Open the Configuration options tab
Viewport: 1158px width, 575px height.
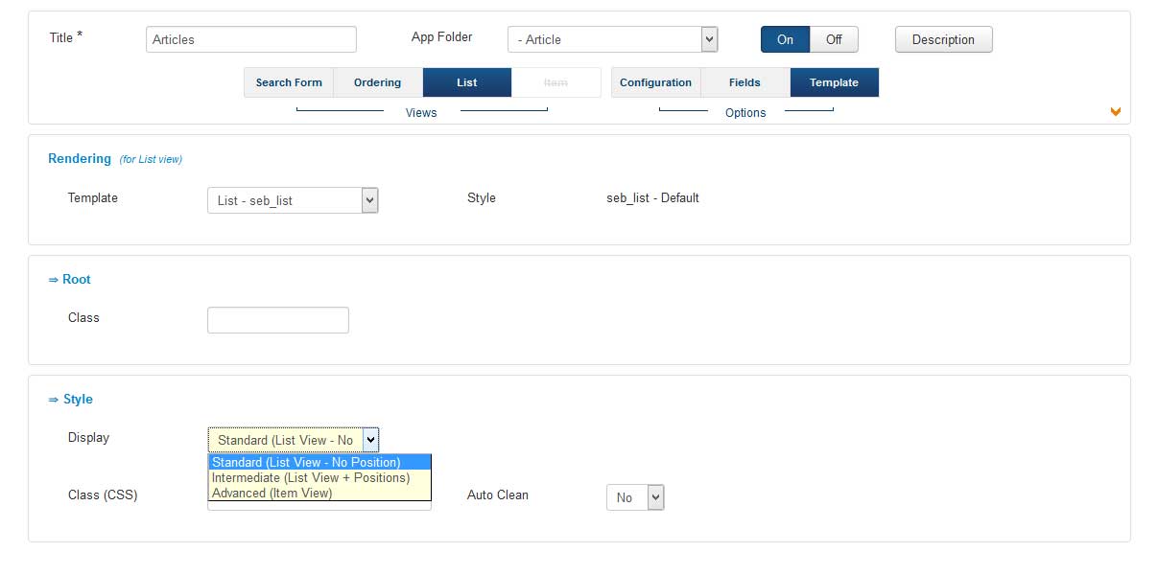pos(656,82)
